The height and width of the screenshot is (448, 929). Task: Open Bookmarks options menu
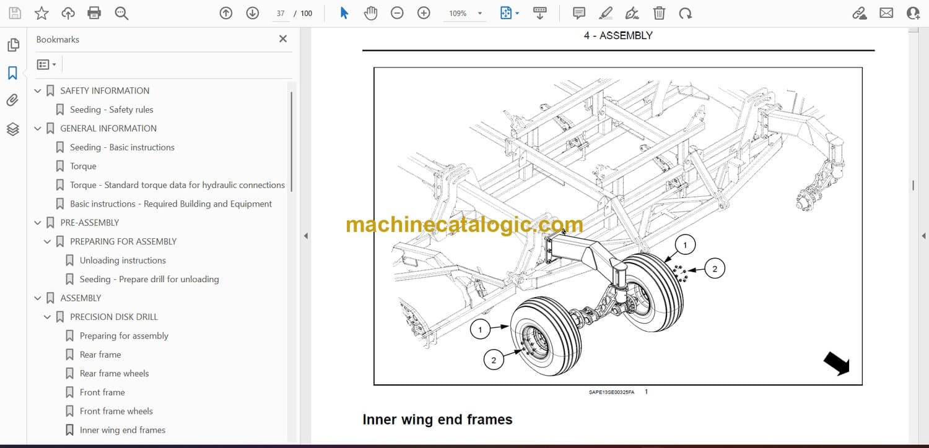click(x=46, y=64)
